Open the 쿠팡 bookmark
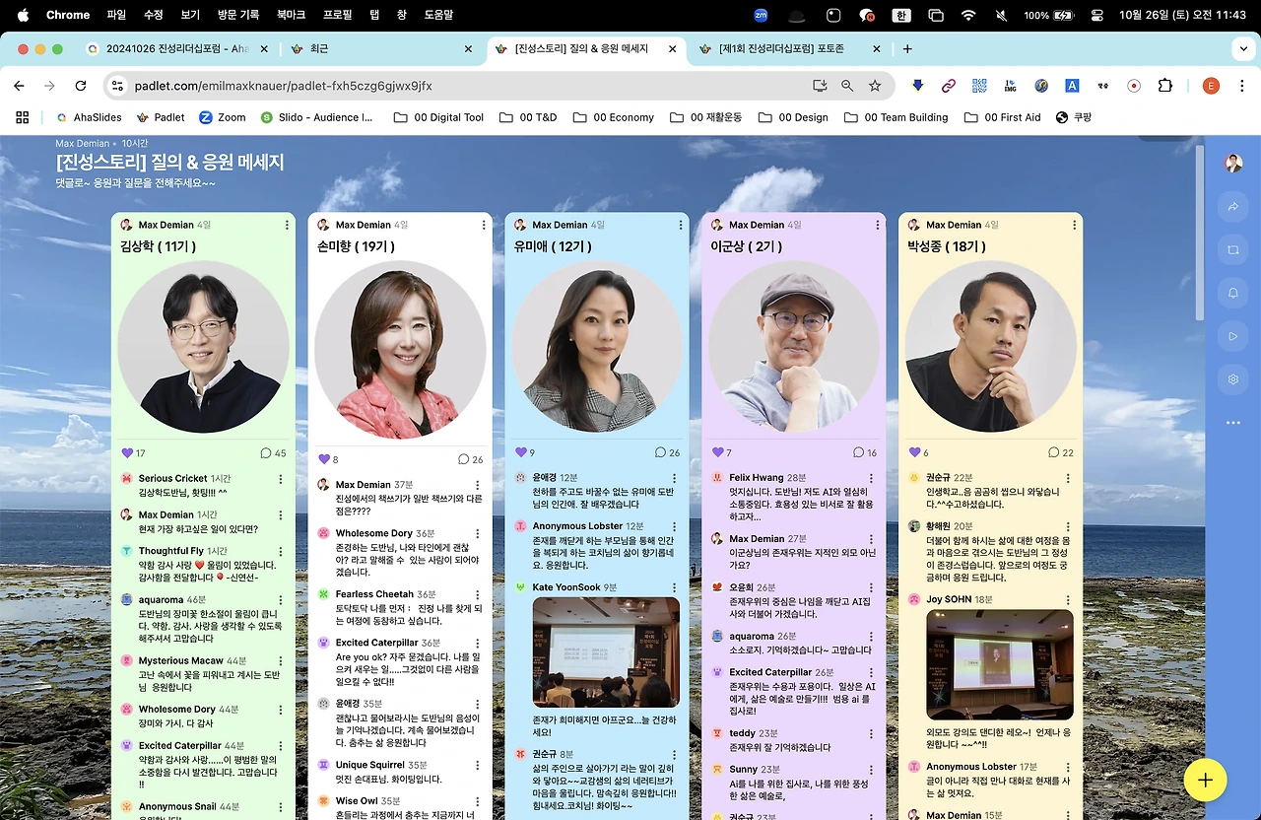This screenshot has height=820, width=1261. point(1074,117)
